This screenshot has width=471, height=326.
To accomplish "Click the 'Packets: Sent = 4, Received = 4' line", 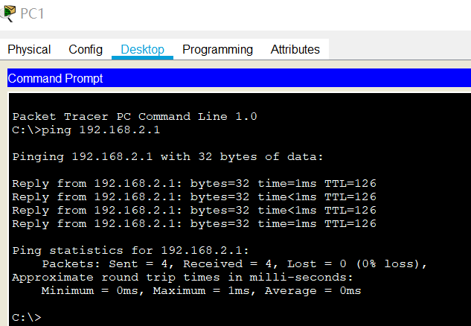I will (234, 263).
